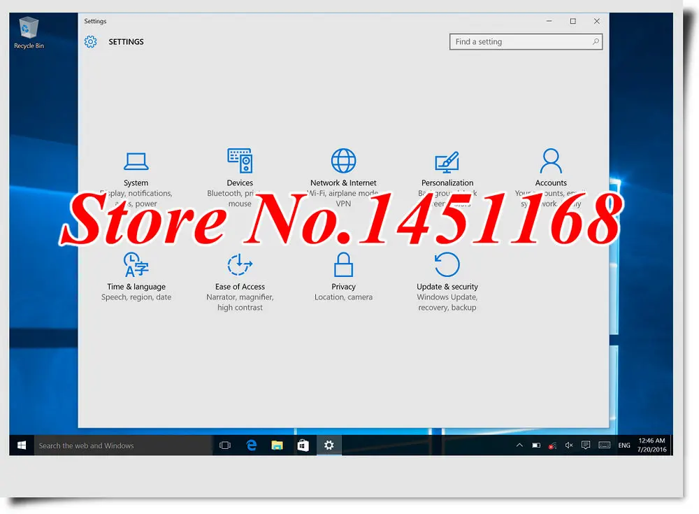Click the 'Location, camera' description
The image size is (699, 514).
click(x=343, y=297)
